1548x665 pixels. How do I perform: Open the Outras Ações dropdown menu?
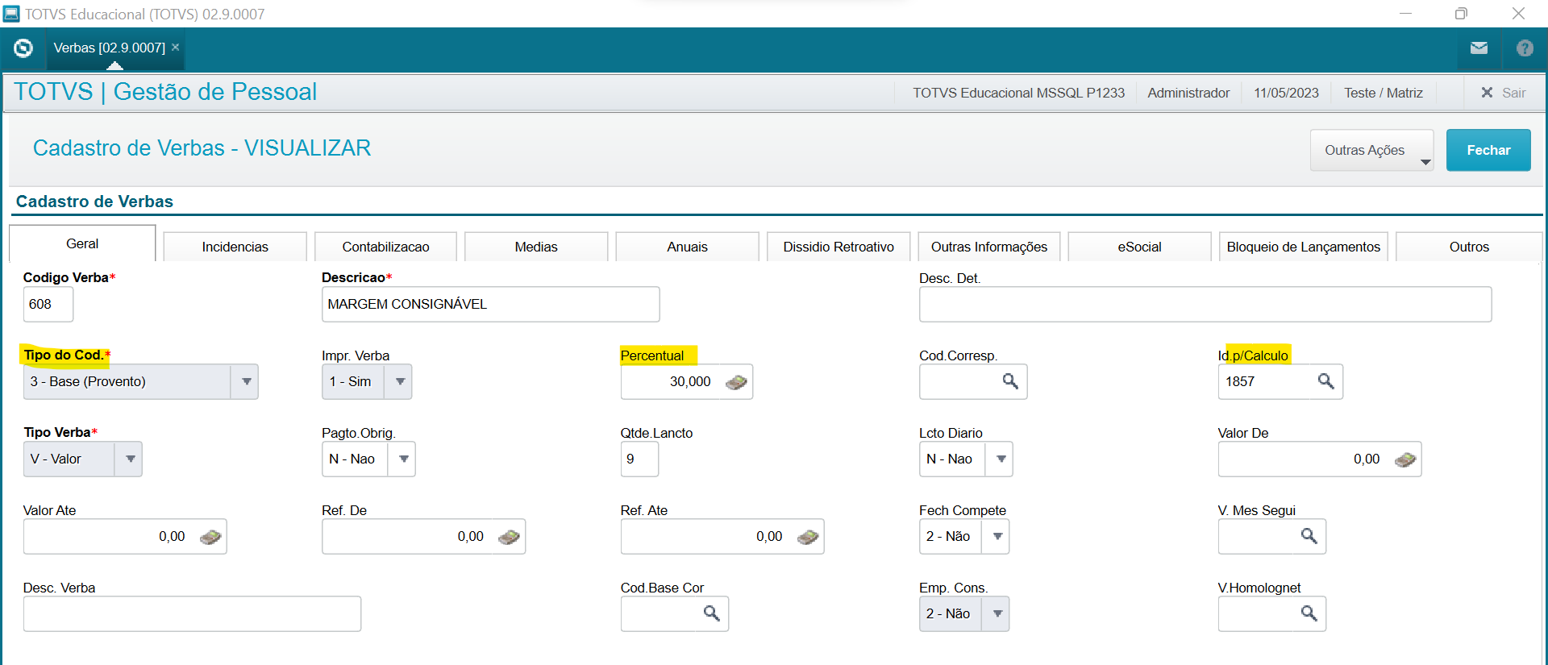(x=1371, y=150)
